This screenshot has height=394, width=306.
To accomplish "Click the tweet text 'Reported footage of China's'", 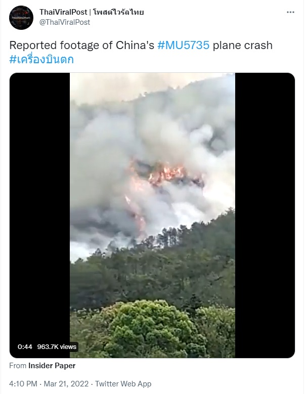I will click(81, 45).
